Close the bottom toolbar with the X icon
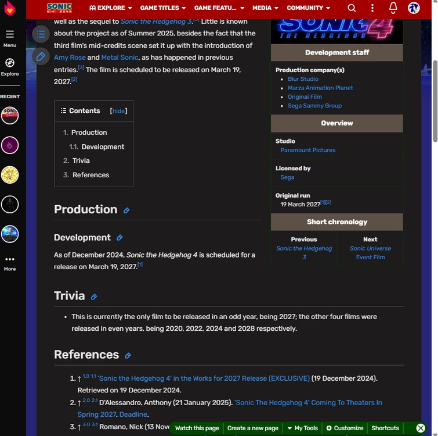This screenshot has width=438, height=436. (421, 428)
